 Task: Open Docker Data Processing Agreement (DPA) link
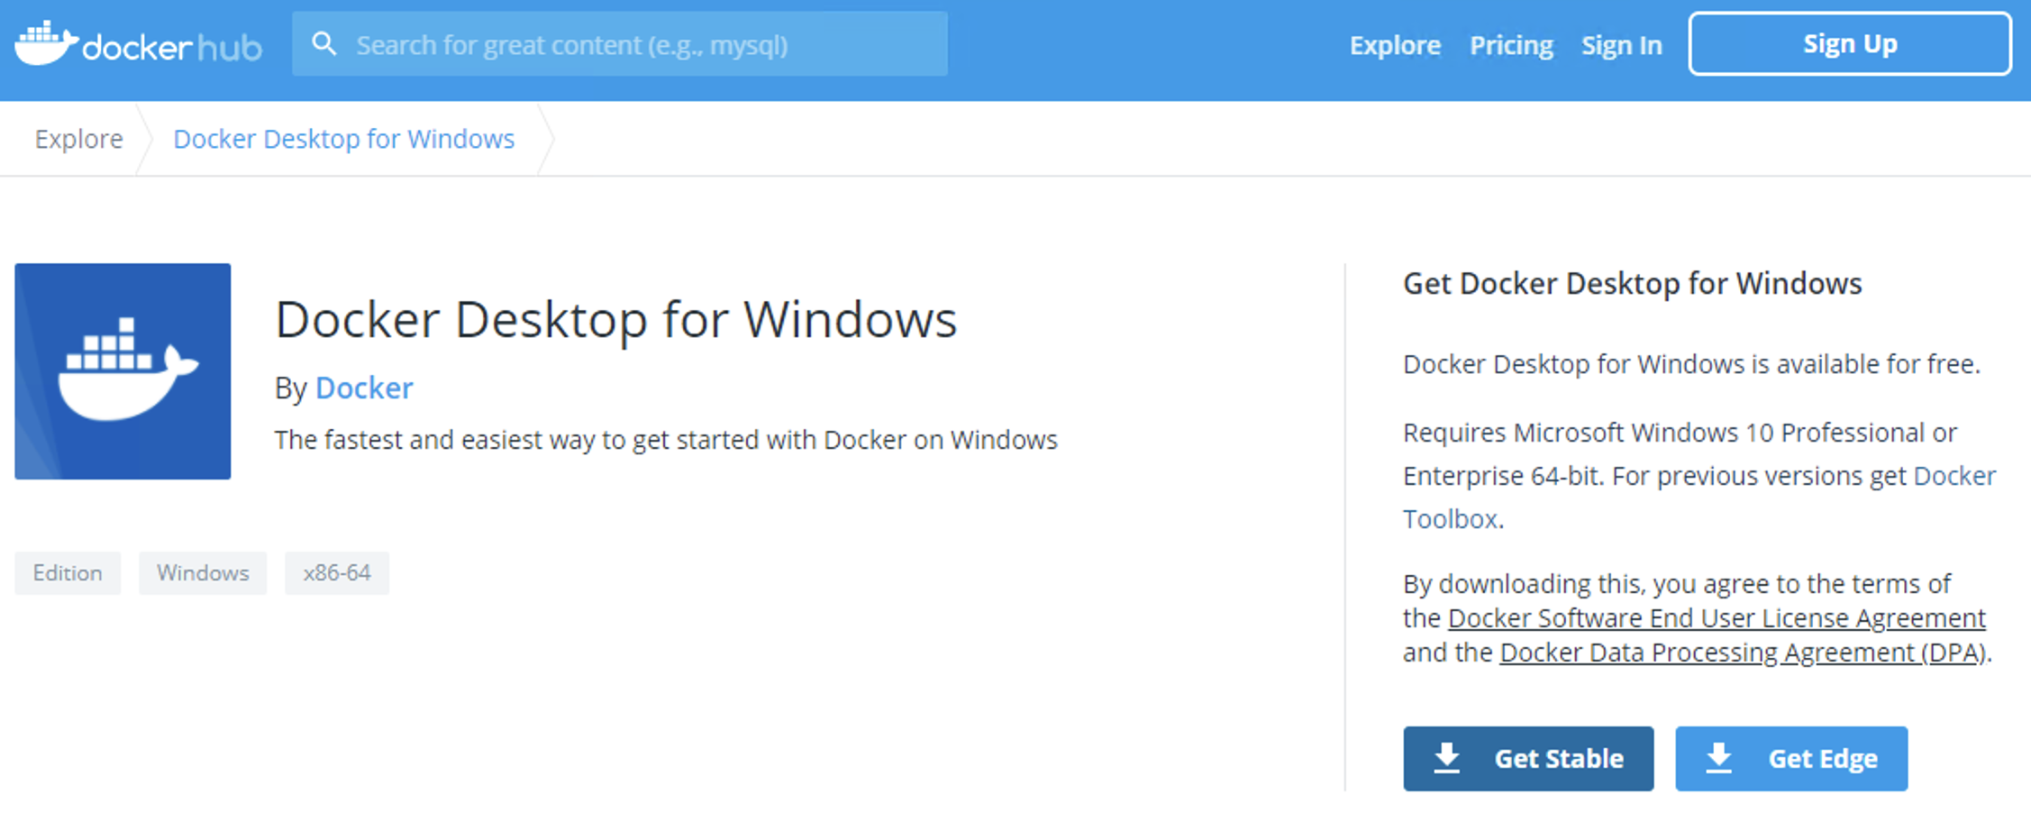click(x=1743, y=653)
